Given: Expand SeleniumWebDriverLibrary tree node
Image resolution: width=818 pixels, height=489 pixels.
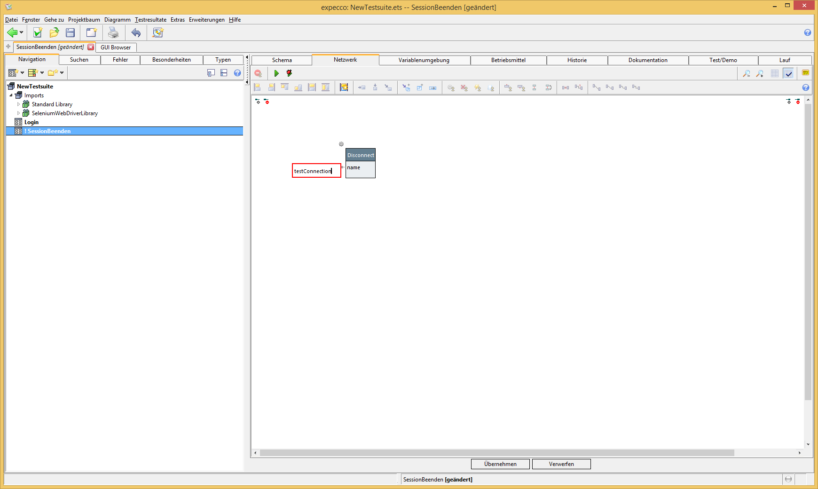Looking at the screenshot, I should [x=19, y=113].
